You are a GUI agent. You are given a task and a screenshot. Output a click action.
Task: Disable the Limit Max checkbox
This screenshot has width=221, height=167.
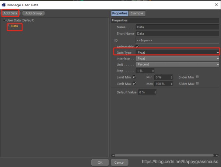(x=134, y=83)
